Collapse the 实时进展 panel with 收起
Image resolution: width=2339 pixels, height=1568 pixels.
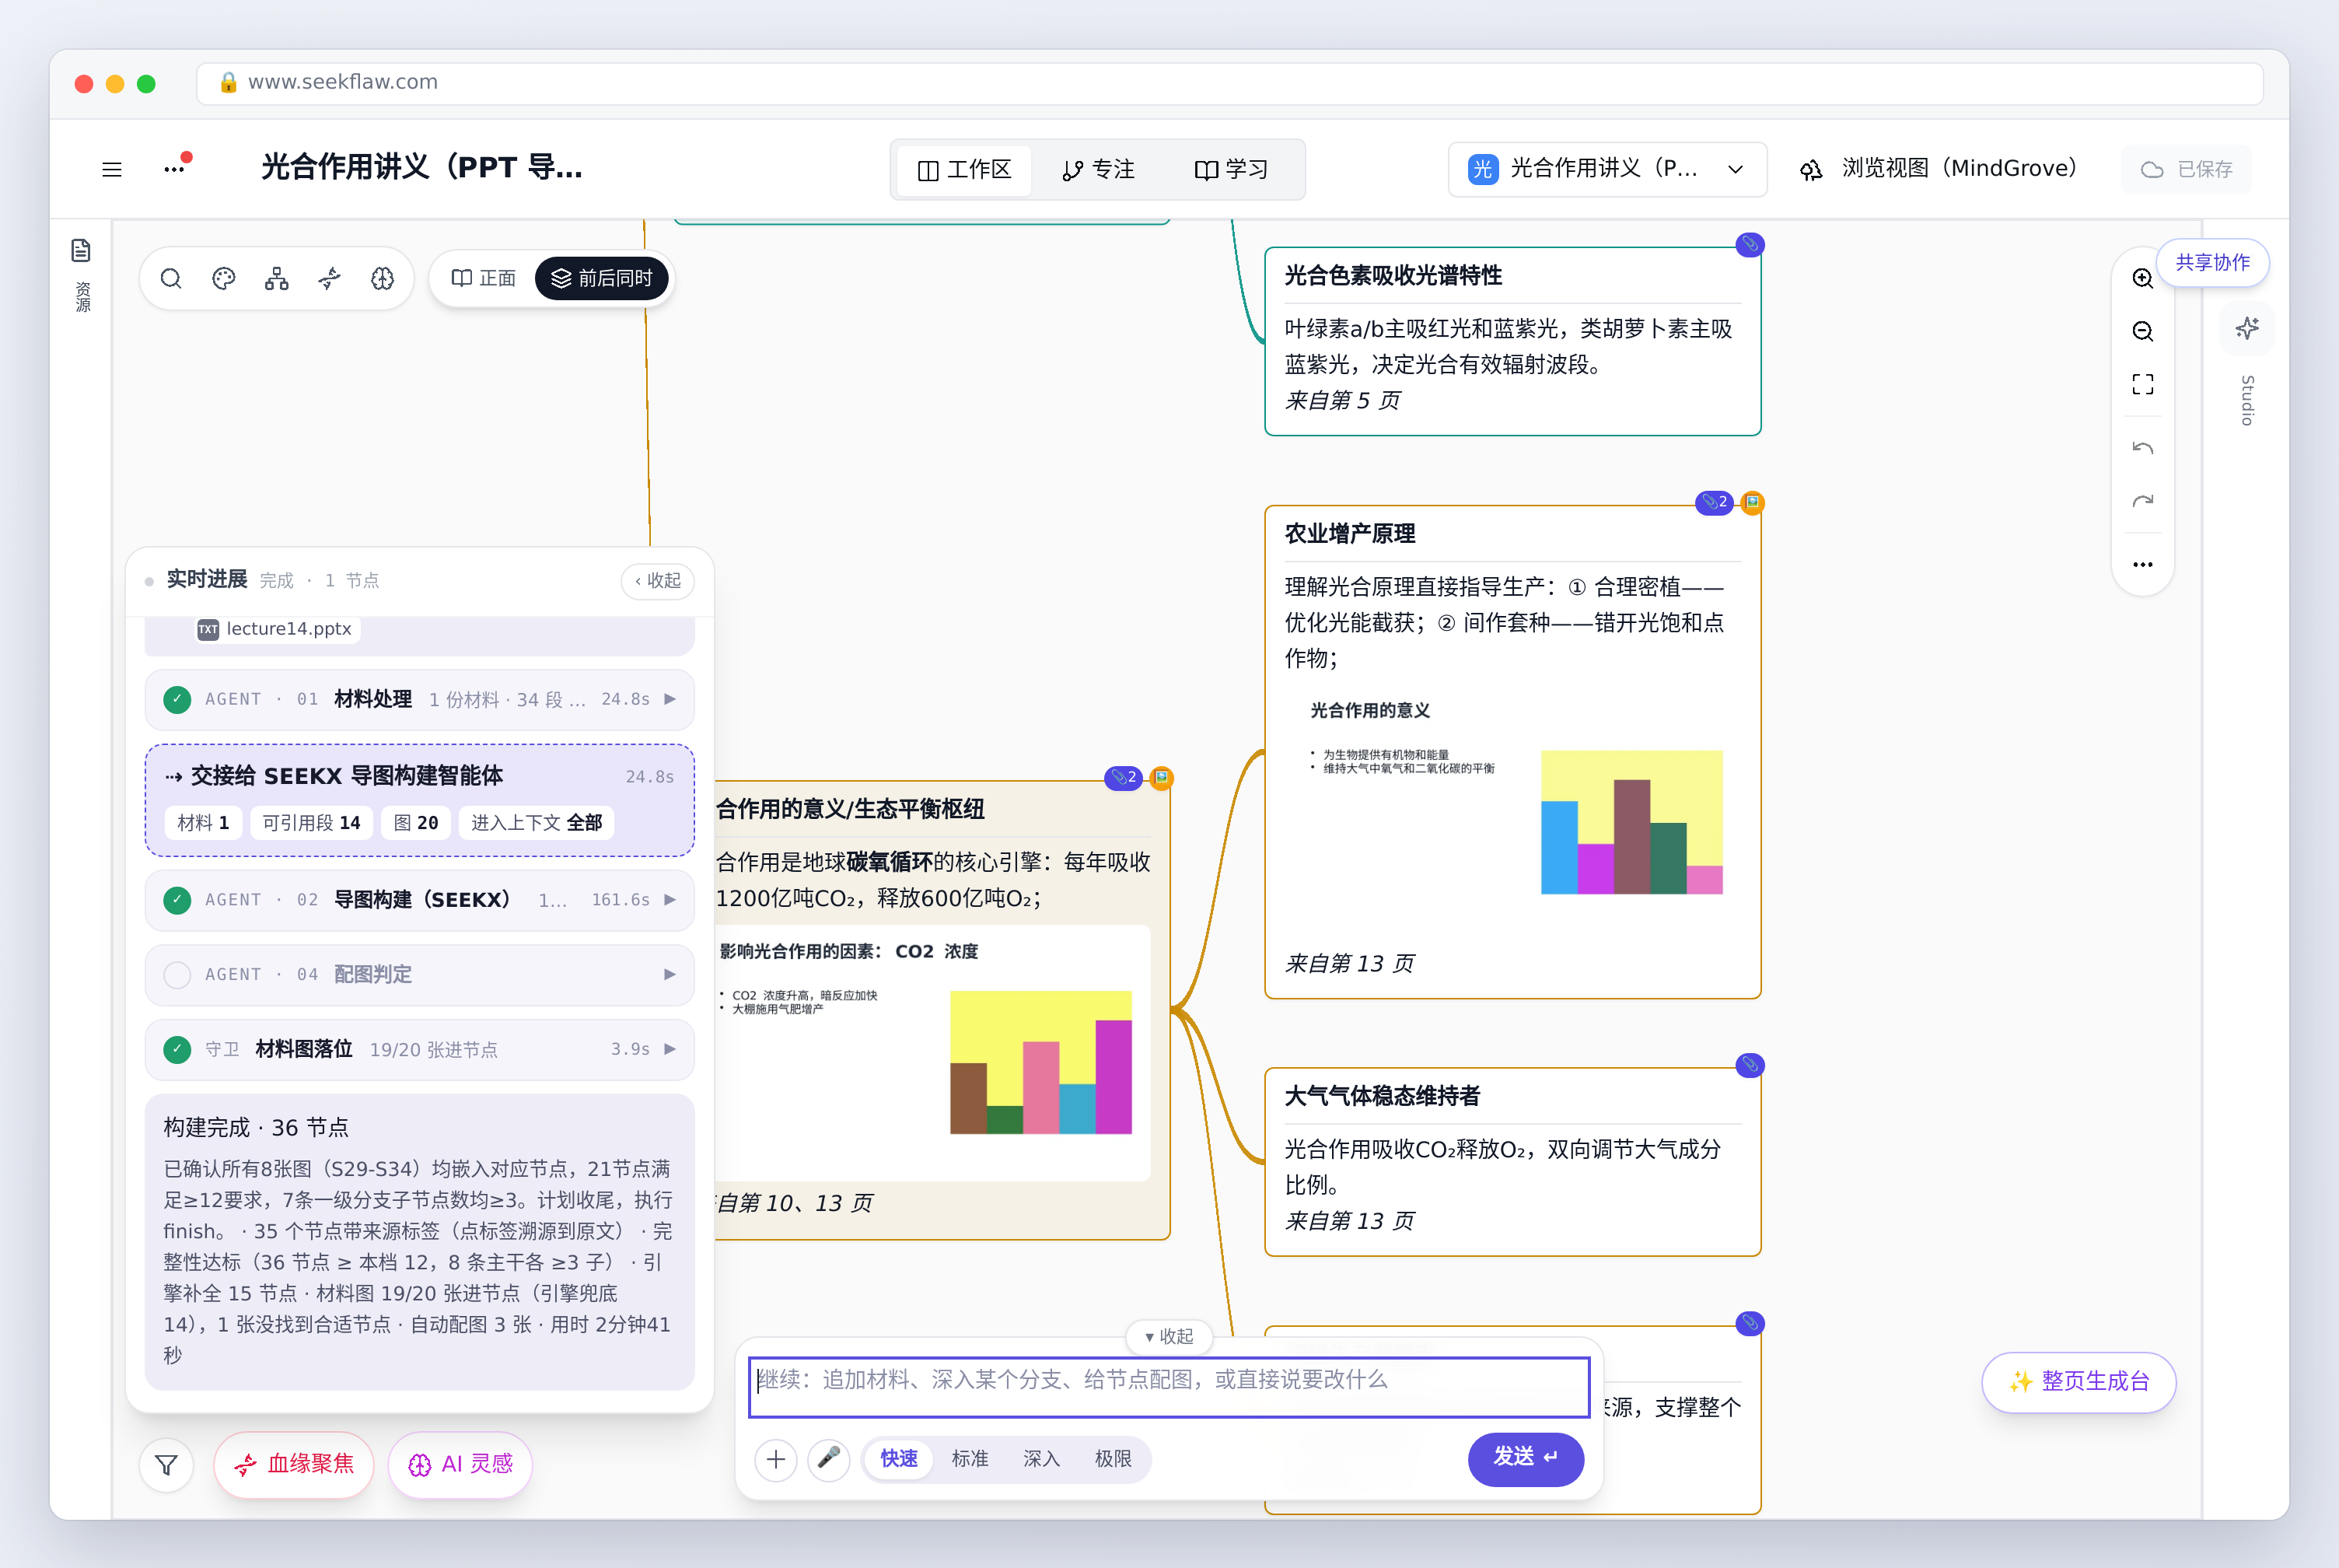coord(658,581)
